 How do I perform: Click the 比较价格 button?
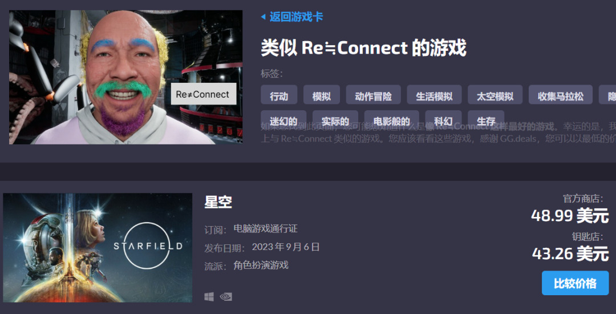click(575, 283)
